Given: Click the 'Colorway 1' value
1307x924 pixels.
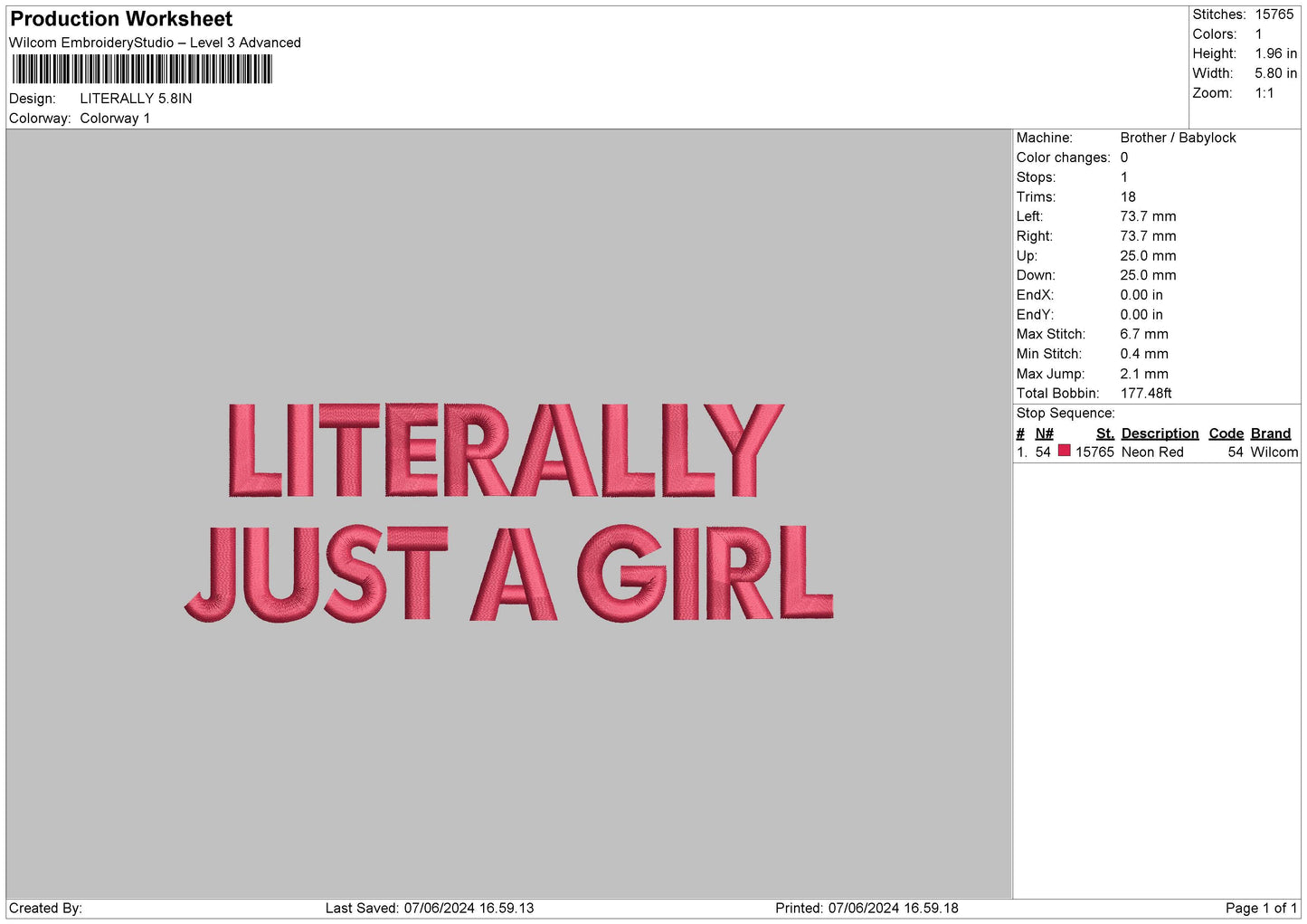Looking at the screenshot, I should [x=115, y=119].
